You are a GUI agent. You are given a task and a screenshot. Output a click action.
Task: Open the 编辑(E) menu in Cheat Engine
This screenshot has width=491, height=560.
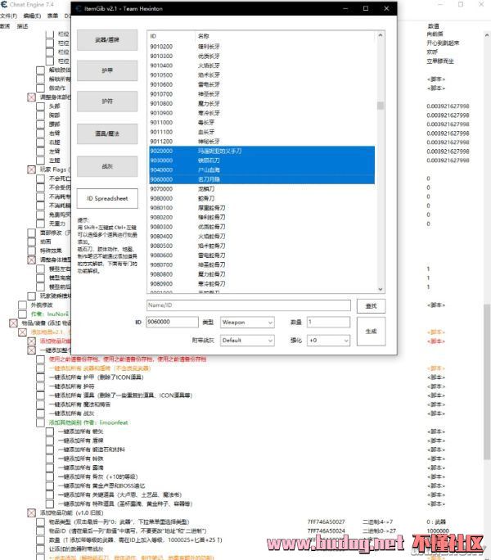[x=32, y=16]
